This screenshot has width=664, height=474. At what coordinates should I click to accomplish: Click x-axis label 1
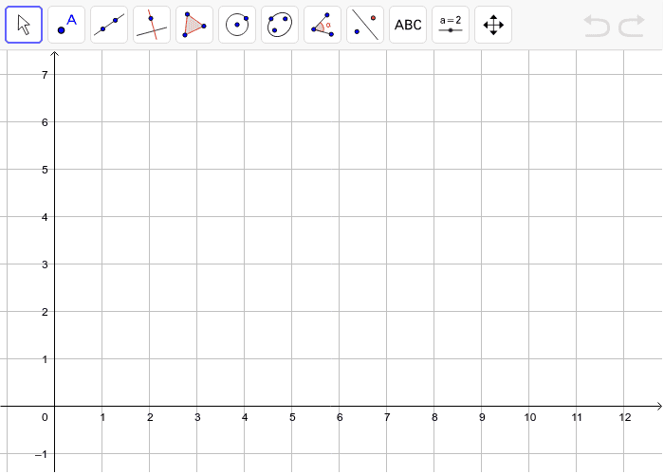point(102,417)
